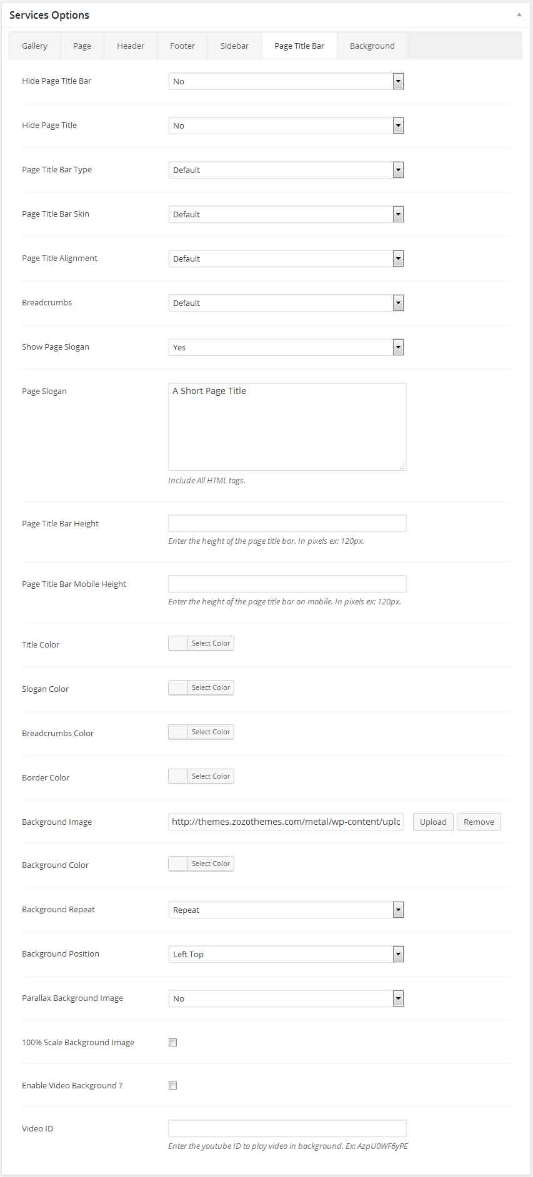The image size is (533, 1177).
Task: Open the Page Title Bar Type dropdown
Action: tap(286, 170)
